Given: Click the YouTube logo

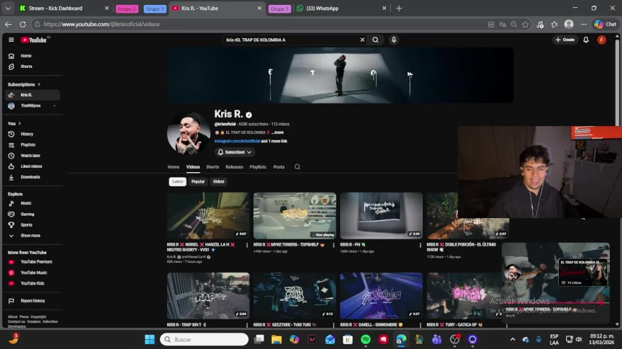Looking at the screenshot, I should tap(34, 40).
